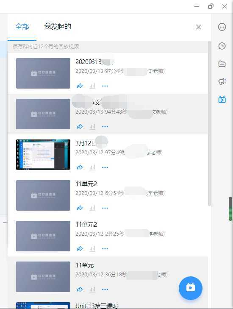Share the 20200313 video
This screenshot has width=233, height=309.
(x=80, y=86)
